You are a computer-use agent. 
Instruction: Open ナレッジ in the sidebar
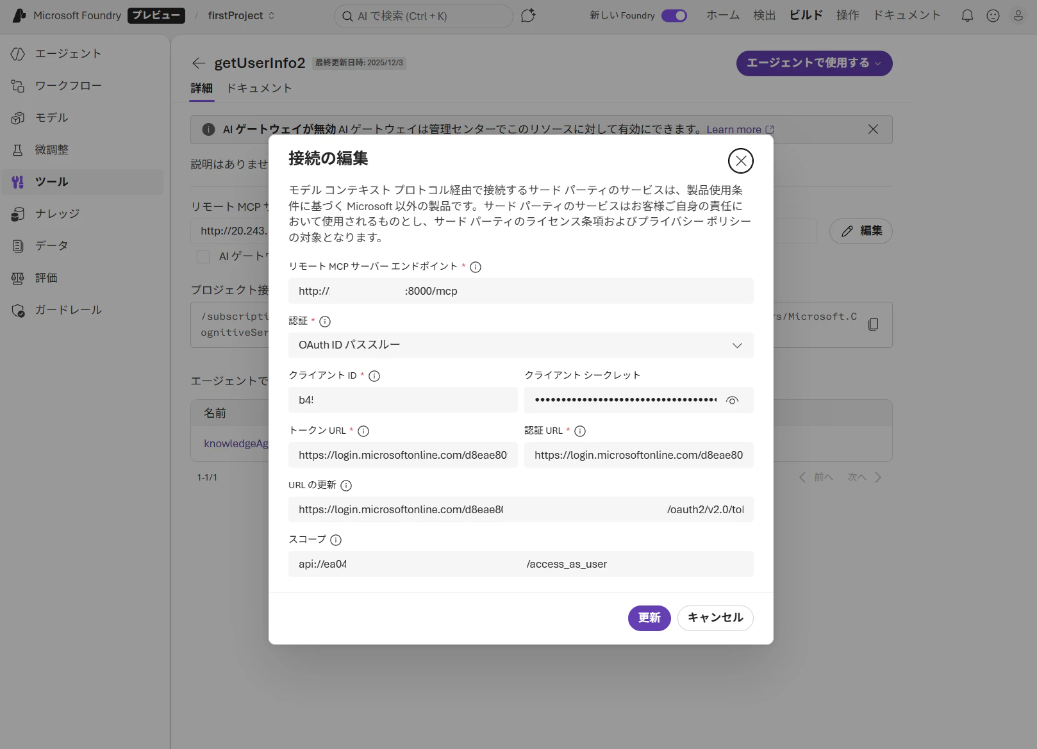click(x=83, y=214)
